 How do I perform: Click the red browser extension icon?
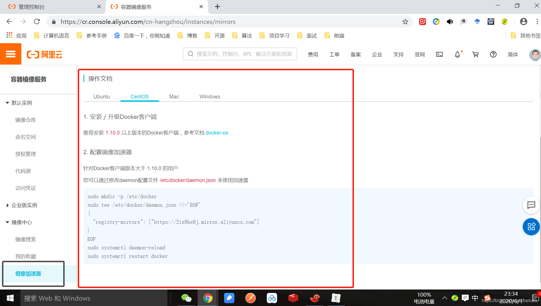423,22
